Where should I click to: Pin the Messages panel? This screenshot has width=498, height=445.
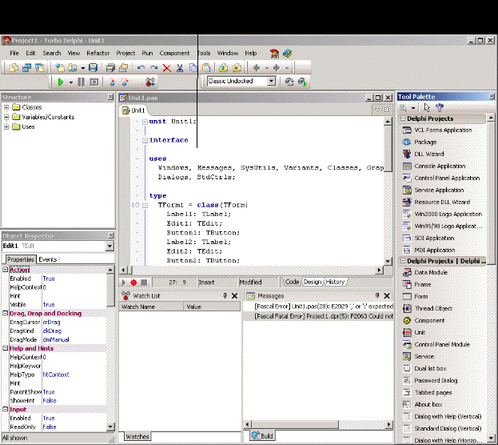[x=377, y=296]
